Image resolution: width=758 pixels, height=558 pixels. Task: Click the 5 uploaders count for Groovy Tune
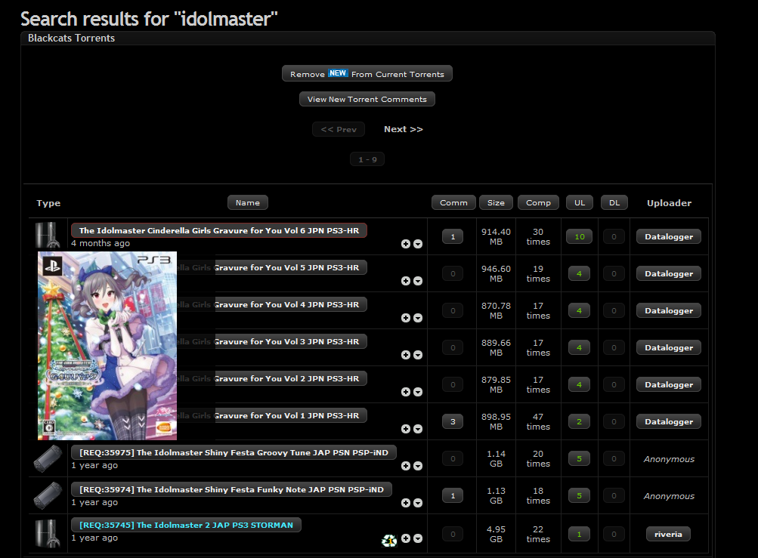click(x=579, y=458)
